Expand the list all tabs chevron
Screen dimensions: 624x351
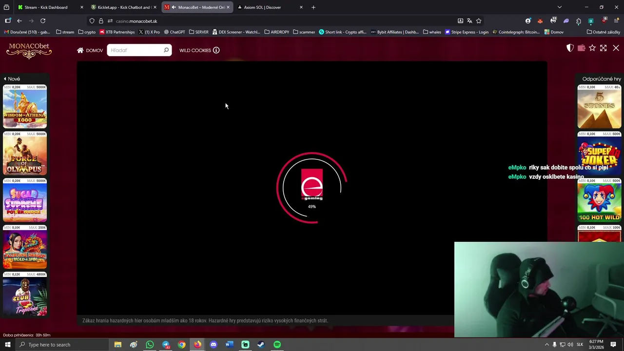[x=560, y=7]
